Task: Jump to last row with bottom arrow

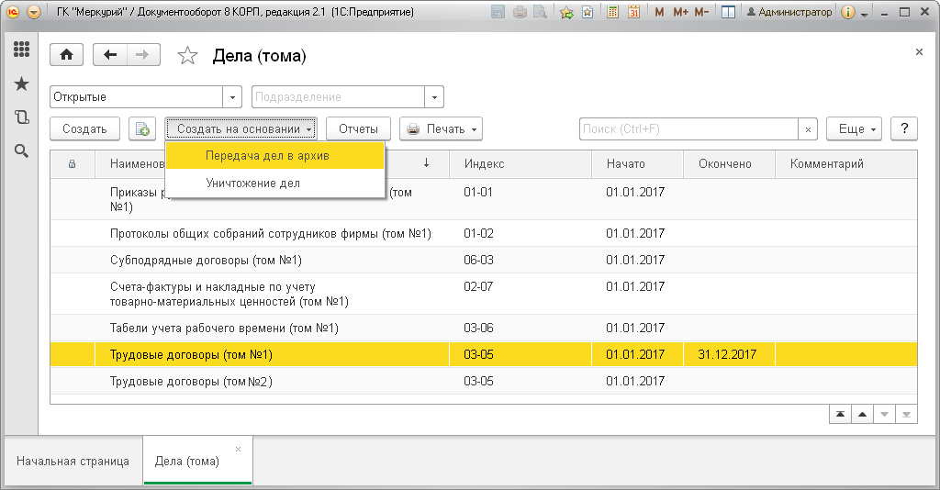Action: [x=906, y=415]
